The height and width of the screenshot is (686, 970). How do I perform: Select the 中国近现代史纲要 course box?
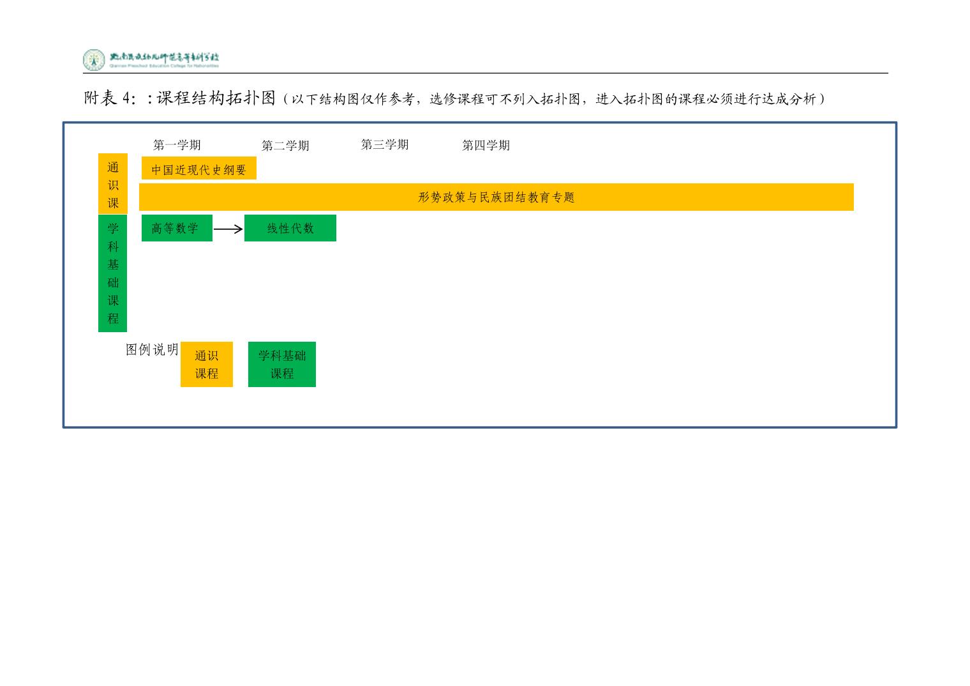tap(198, 169)
